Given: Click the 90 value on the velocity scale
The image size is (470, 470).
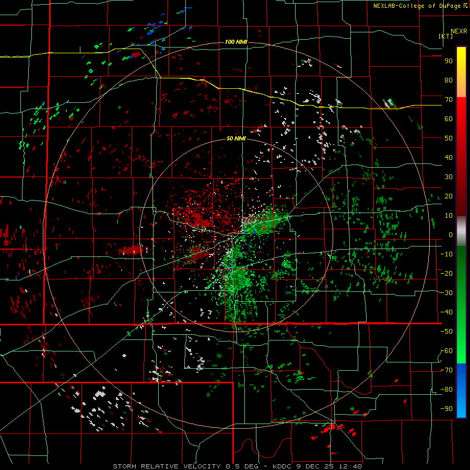Looking at the screenshot, I should [x=449, y=61].
